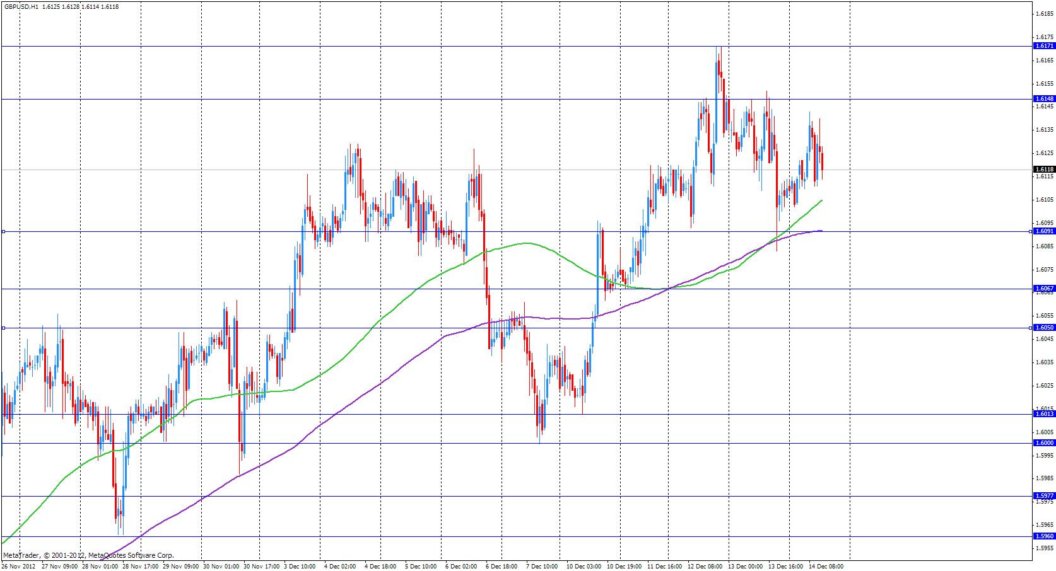Click the 1.5960 level tag on price axis
Screen dimensions: 1056x571
[x=1045, y=536]
